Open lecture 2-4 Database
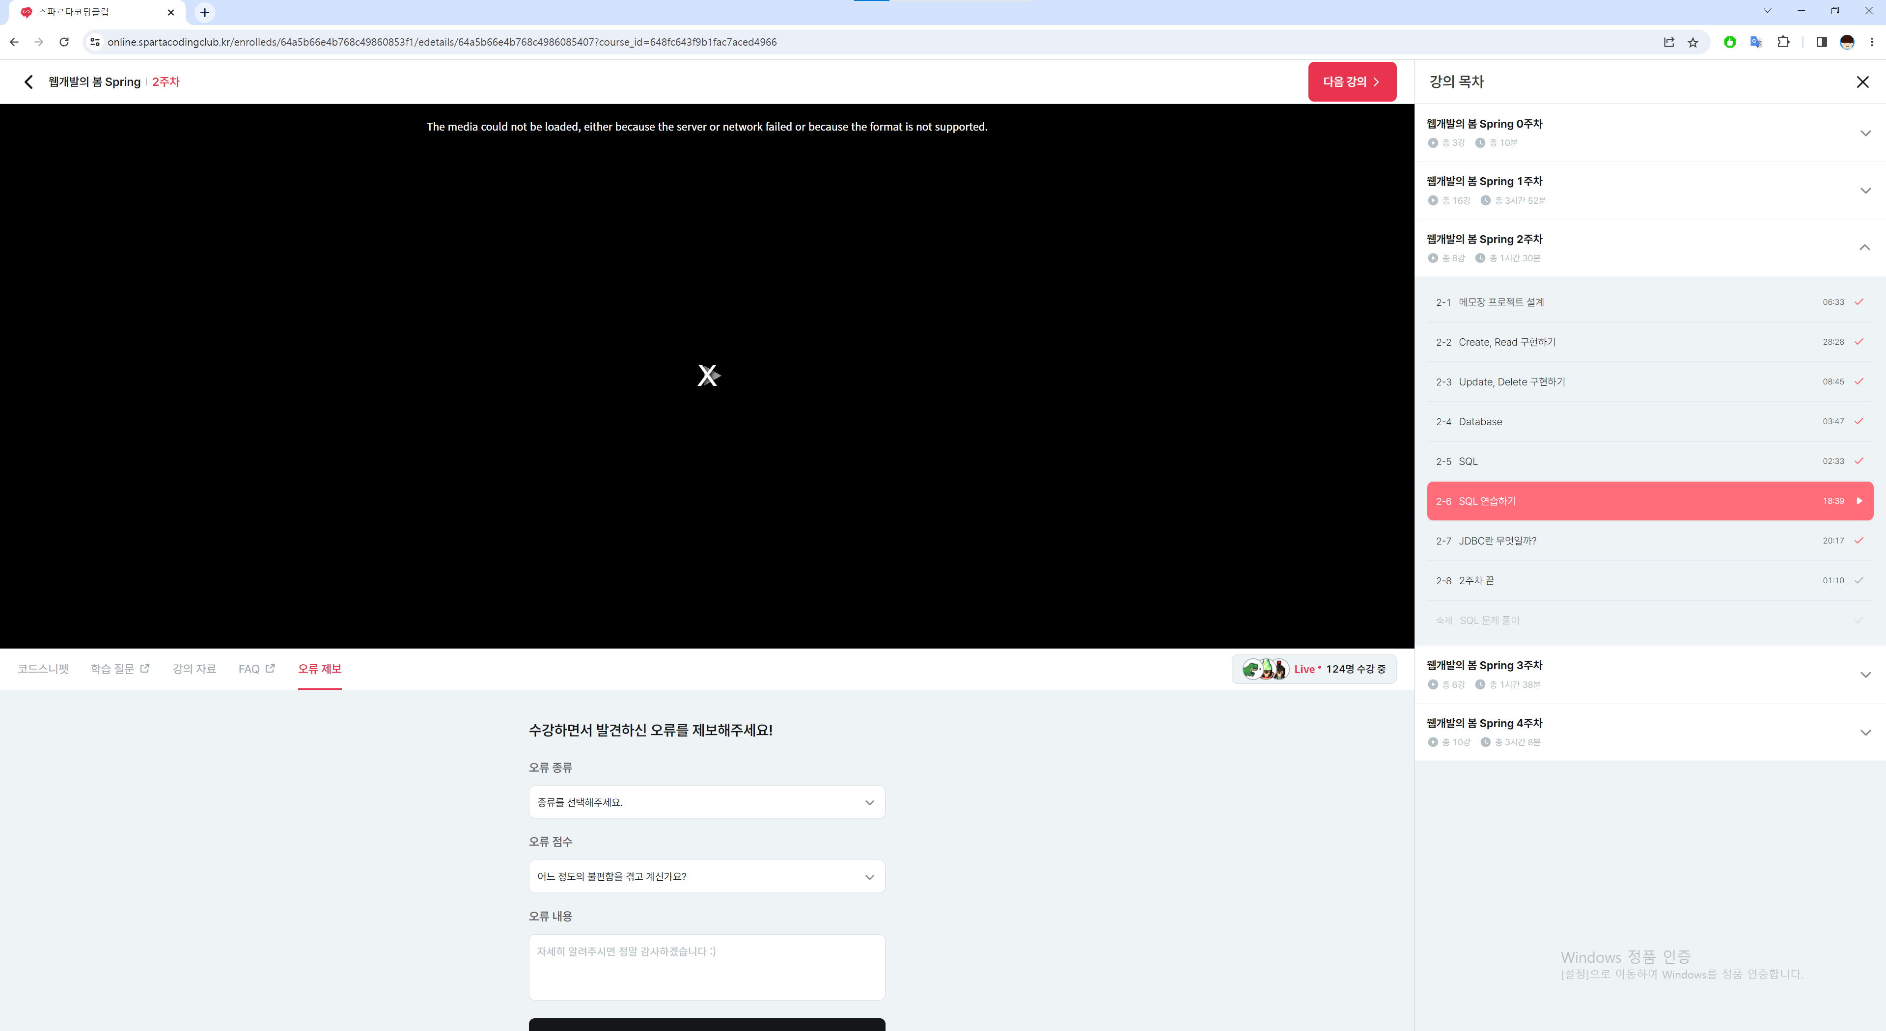The height and width of the screenshot is (1031, 1886). point(1650,421)
